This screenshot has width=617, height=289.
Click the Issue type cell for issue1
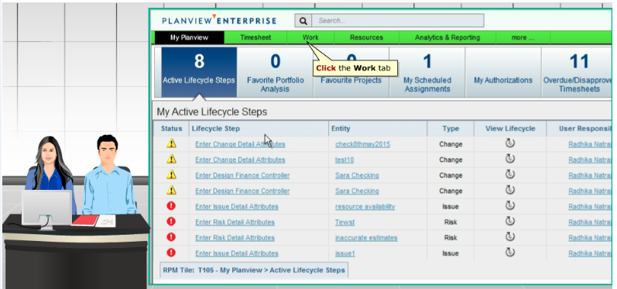[x=451, y=253]
